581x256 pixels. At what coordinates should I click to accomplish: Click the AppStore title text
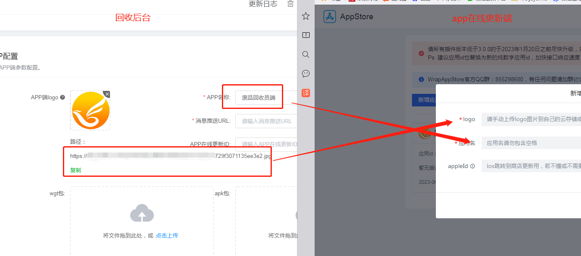(x=356, y=17)
